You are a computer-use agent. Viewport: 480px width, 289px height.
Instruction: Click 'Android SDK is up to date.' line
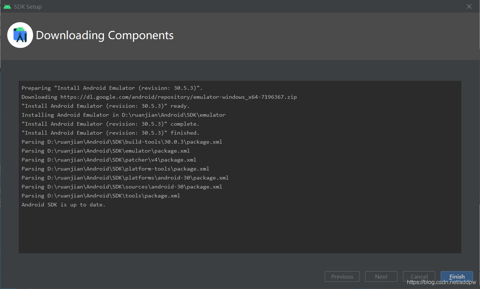(x=63, y=205)
